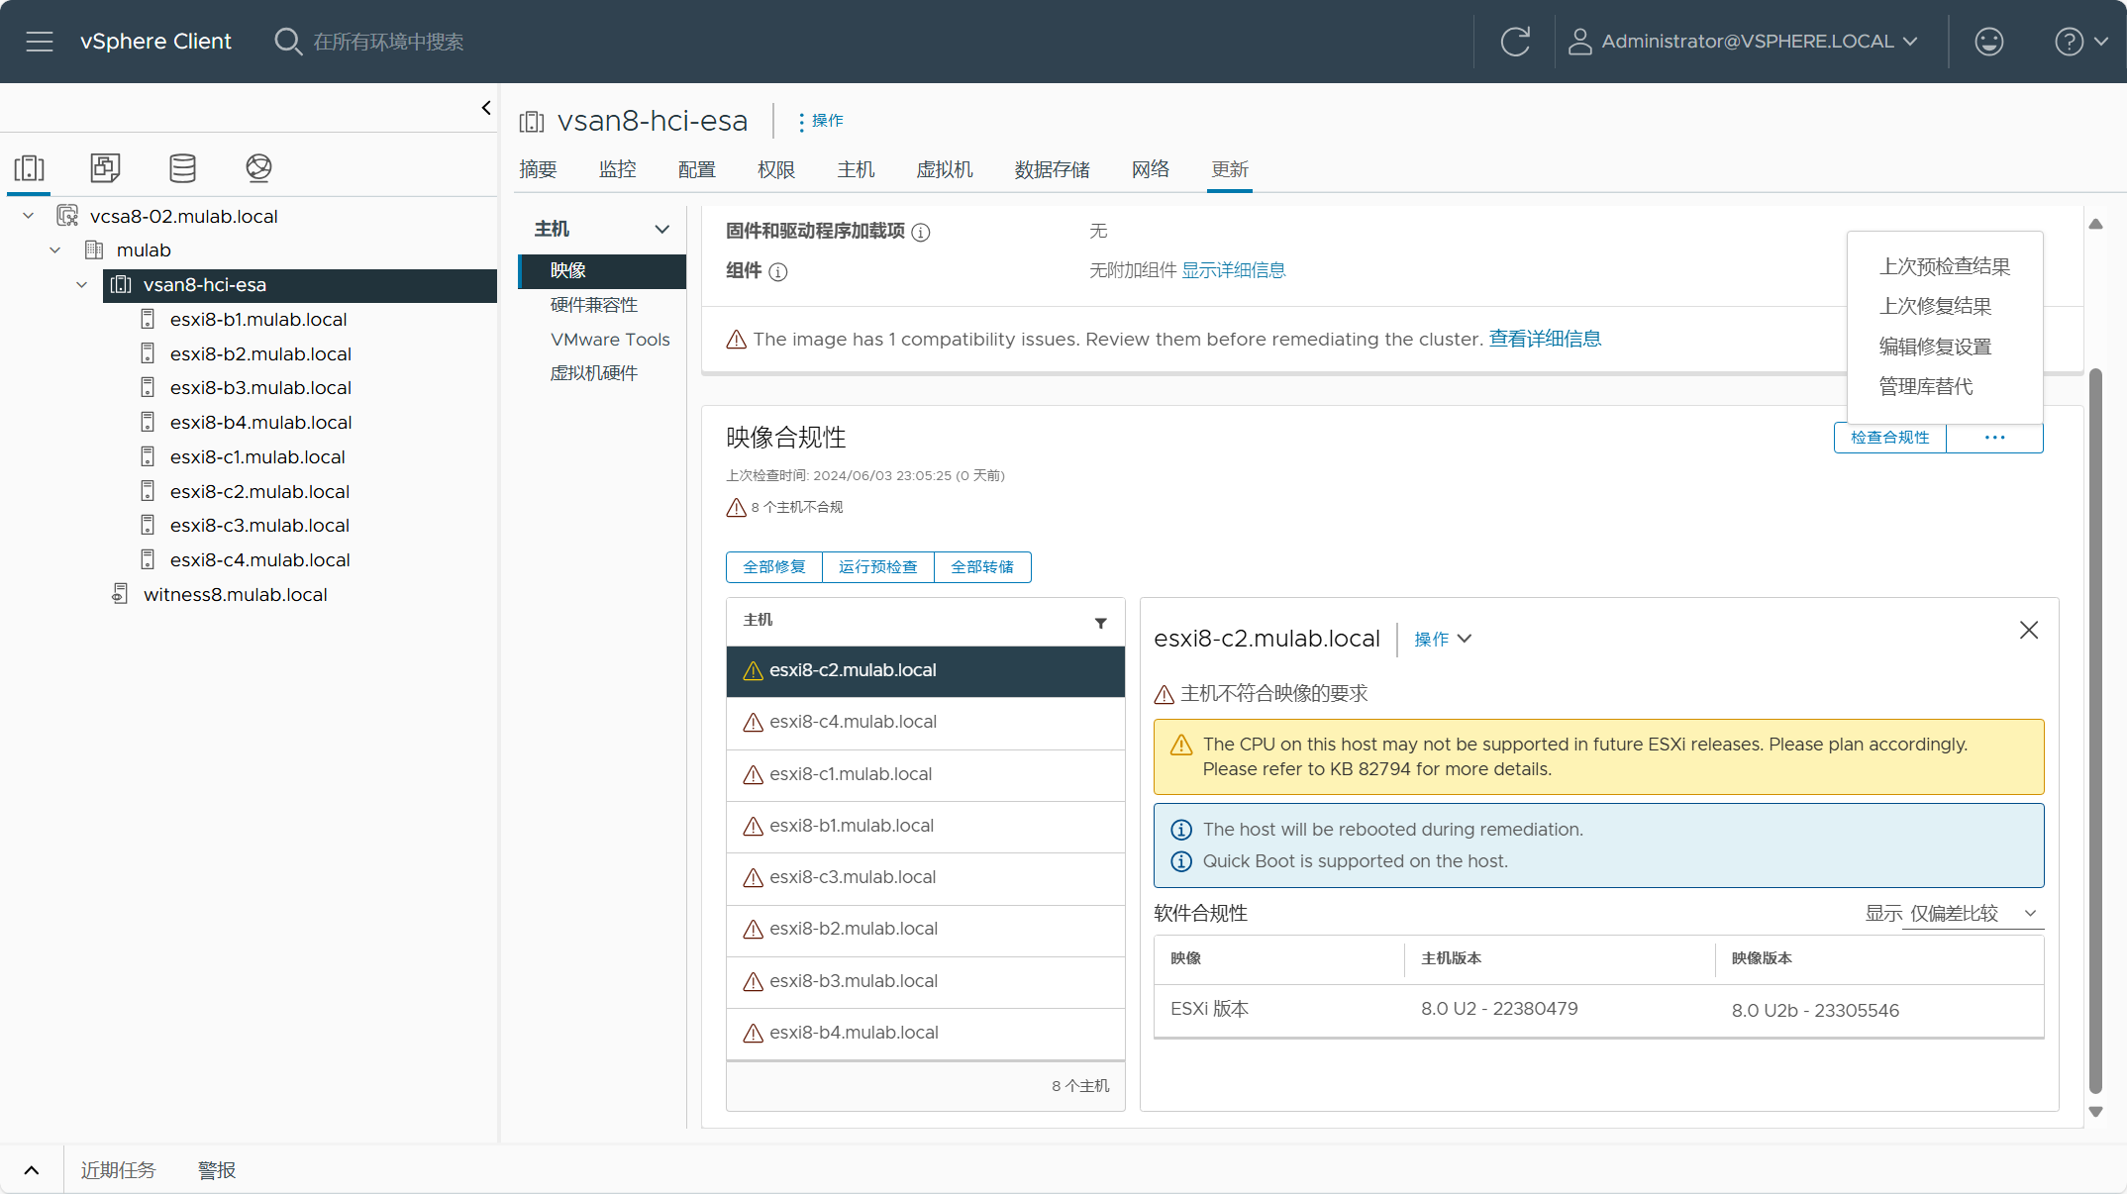Collapse the vcsa8-02.mulab.local tree node
2127x1194 pixels.
[29, 216]
